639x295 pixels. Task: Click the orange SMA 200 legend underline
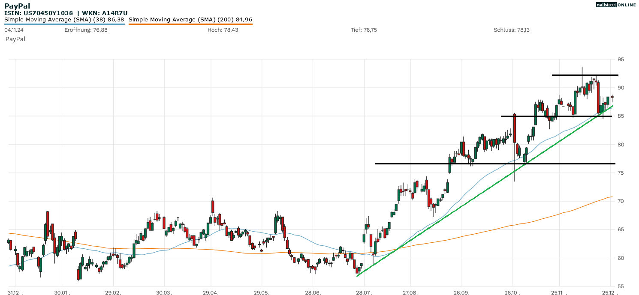click(190, 24)
